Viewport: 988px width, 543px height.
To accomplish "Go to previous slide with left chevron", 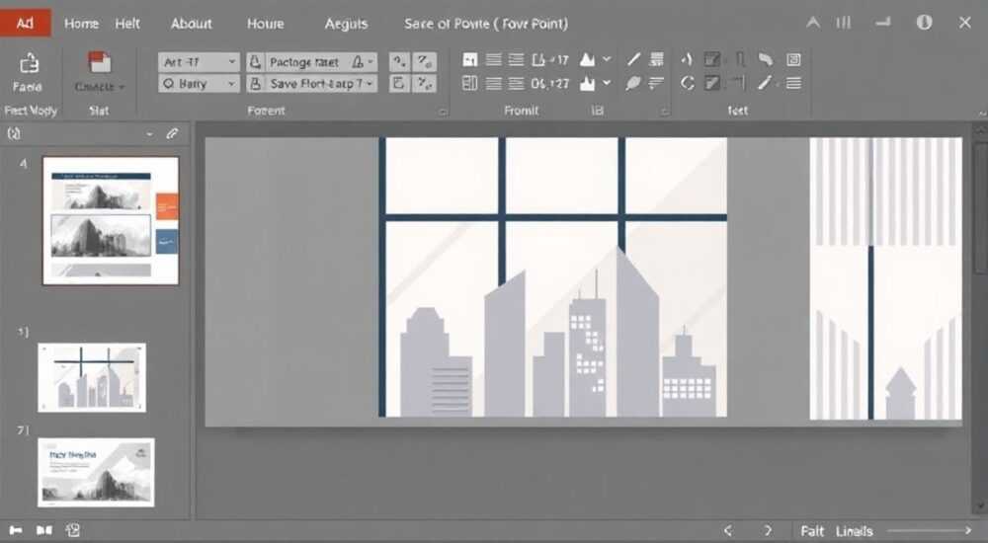I will pyautogui.click(x=728, y=530).
